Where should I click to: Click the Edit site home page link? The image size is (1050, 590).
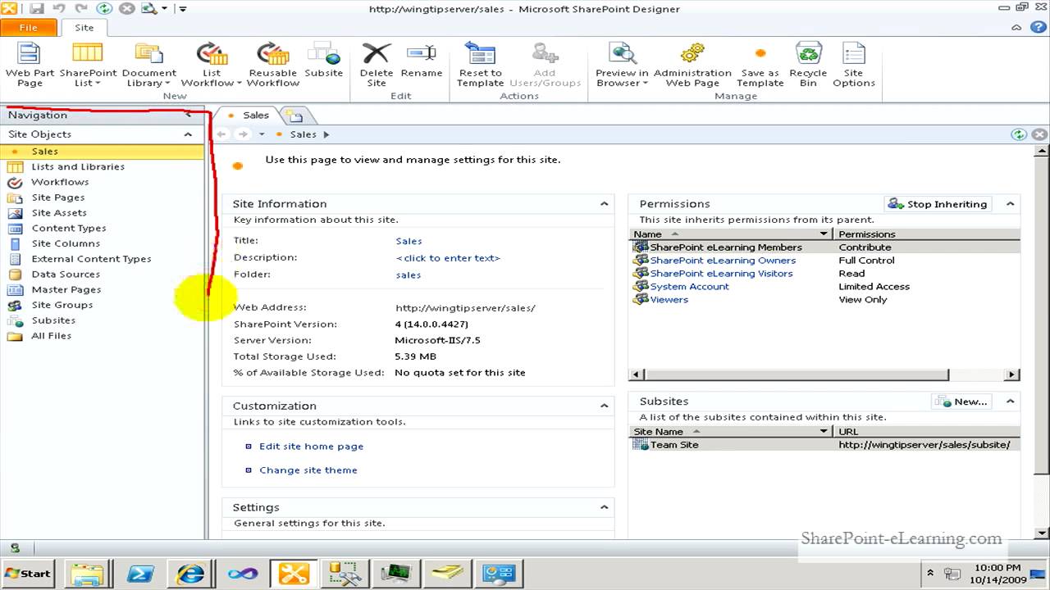coord(311,447)
